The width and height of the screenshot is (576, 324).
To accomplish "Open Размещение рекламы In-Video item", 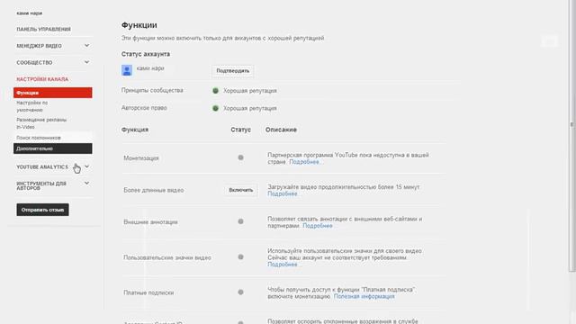I will (x=41, y=123).
